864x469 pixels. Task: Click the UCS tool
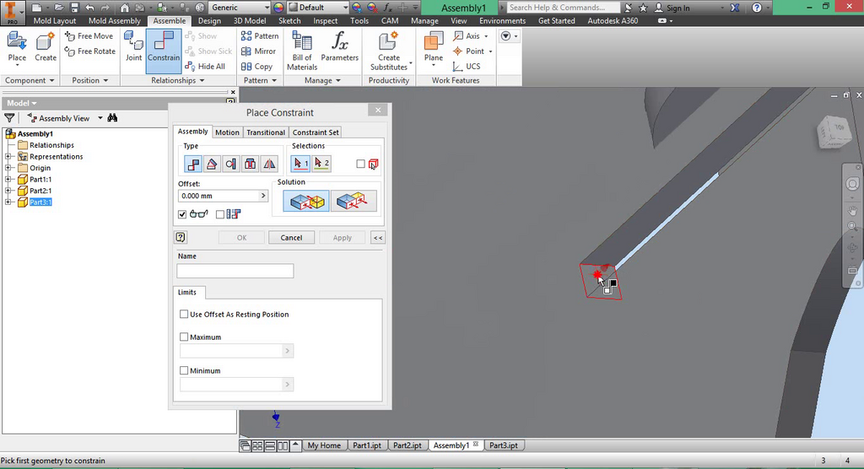click(x=466, y=66)
